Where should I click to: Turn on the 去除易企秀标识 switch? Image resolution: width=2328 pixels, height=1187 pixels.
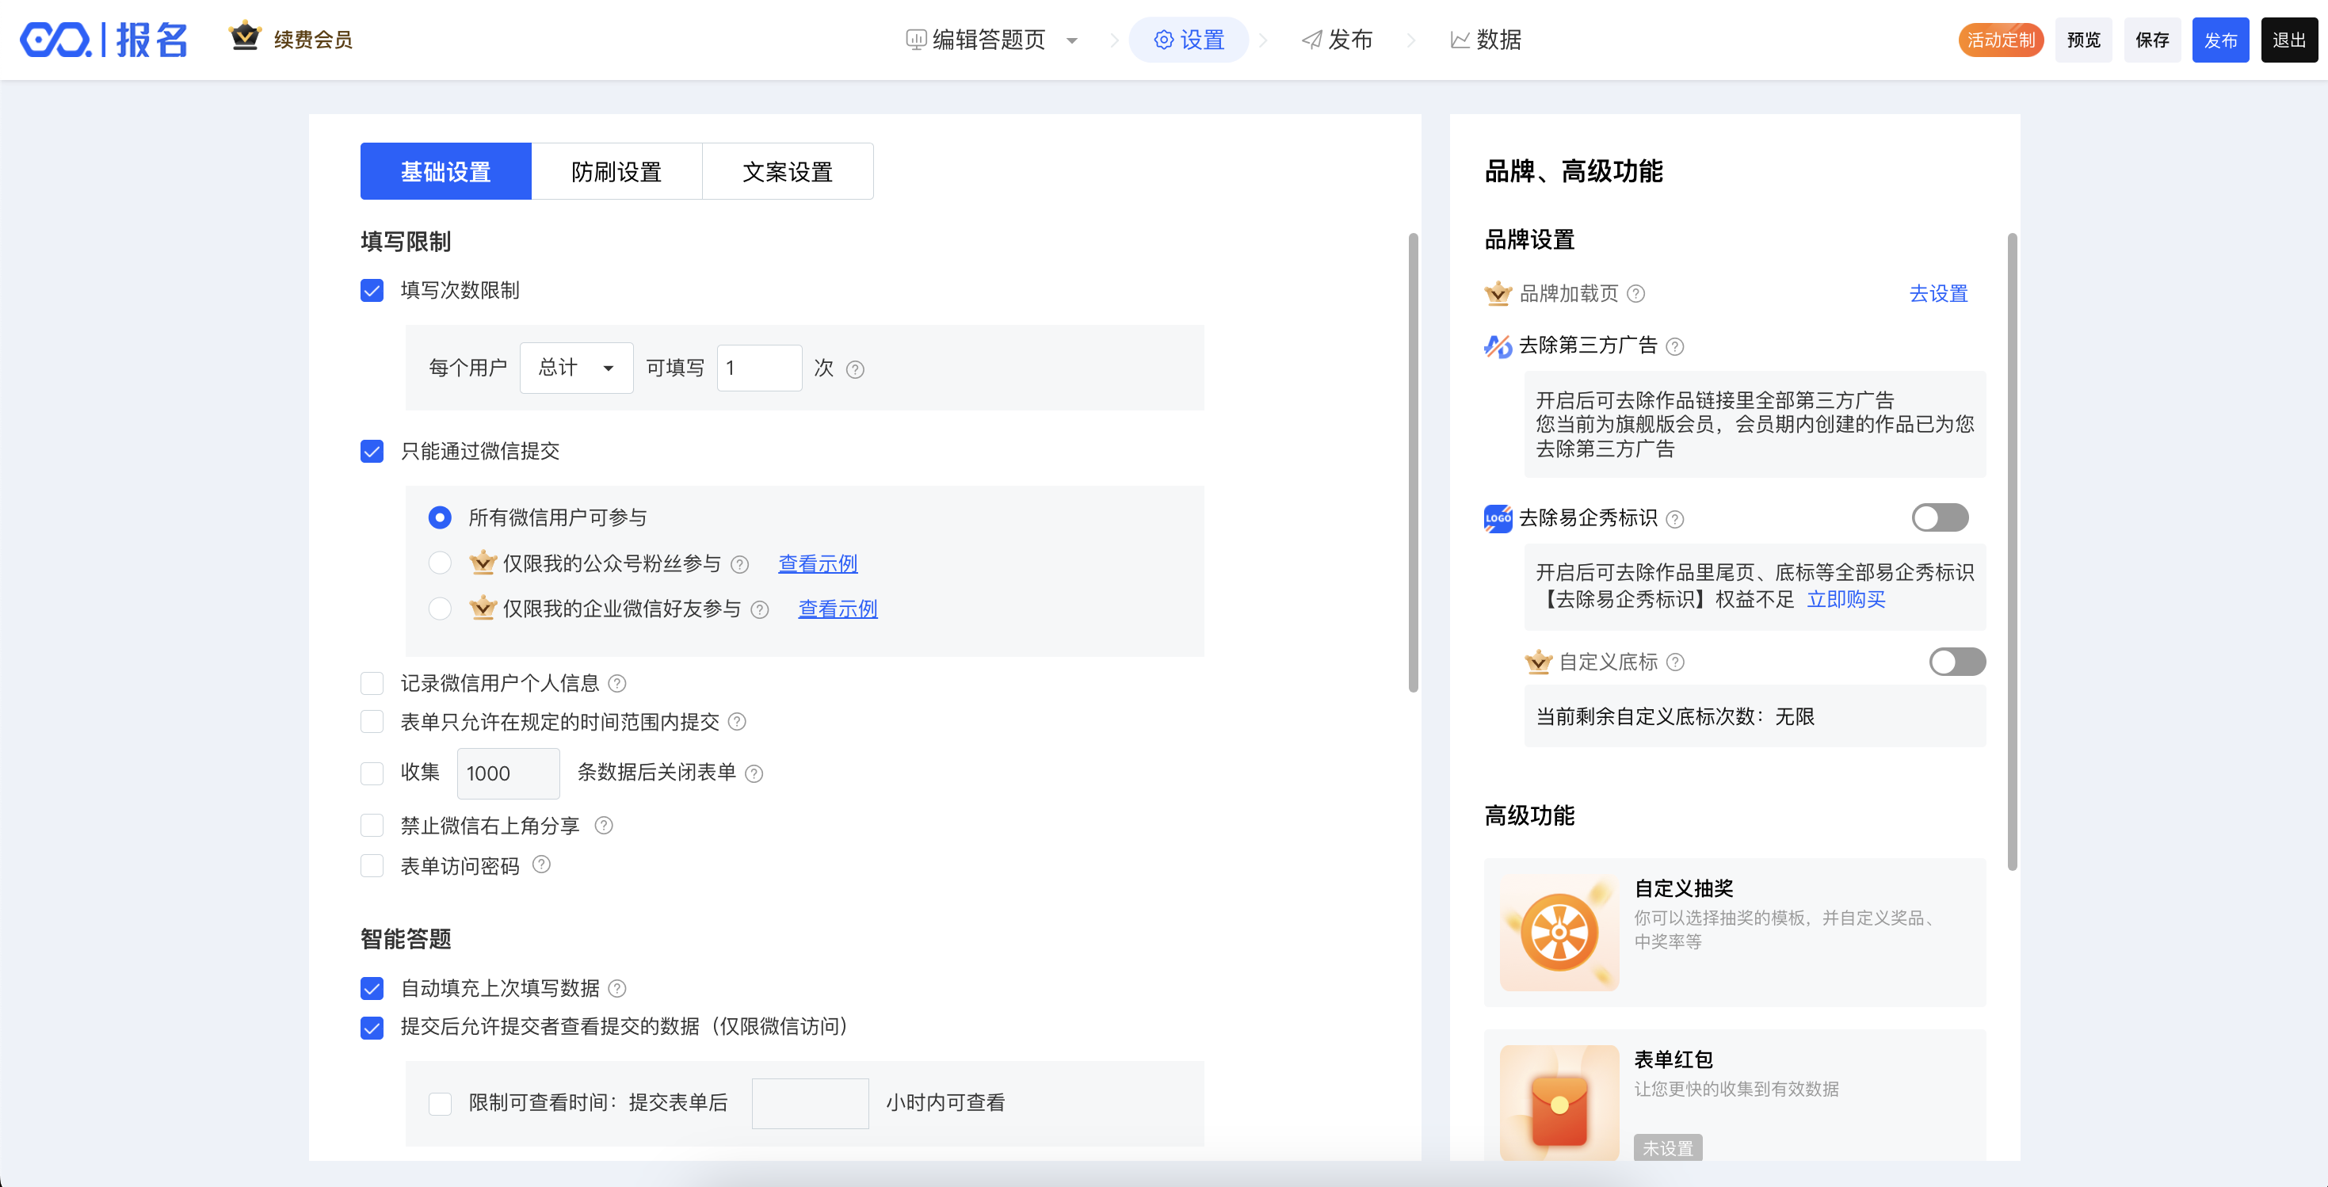click(1940, 518)
